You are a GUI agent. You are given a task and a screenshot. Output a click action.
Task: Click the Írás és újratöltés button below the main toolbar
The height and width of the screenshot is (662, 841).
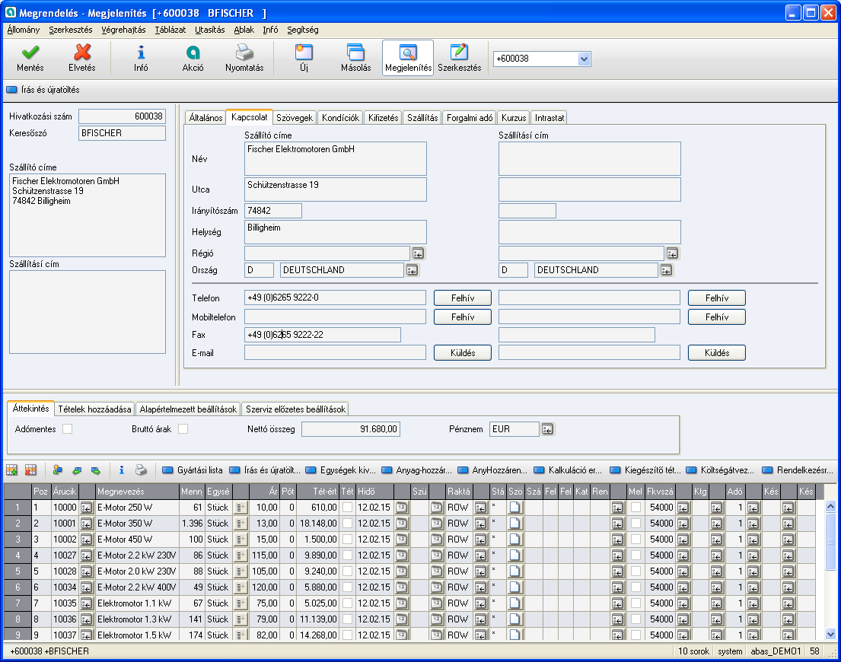click(x=43, y=90)
